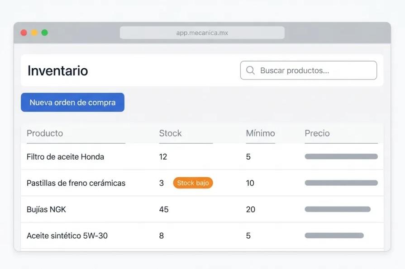Sort the table by the Producto column

45,133
